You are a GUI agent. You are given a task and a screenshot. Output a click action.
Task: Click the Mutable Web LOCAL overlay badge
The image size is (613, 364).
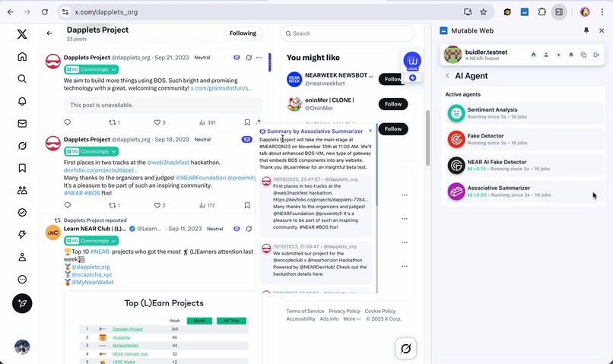coord(412,62)
